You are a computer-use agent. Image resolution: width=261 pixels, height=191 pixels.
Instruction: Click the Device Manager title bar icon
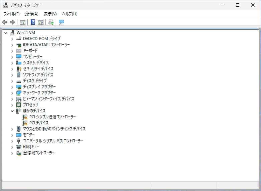click(x=5, y=5)
